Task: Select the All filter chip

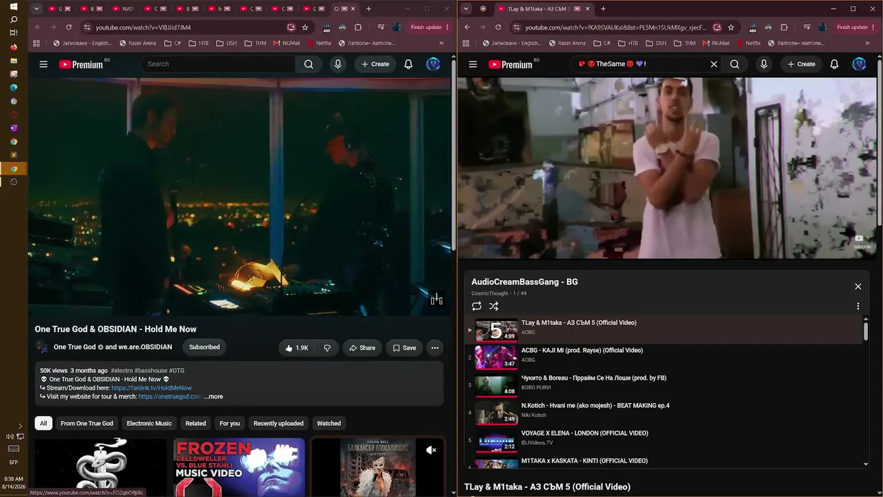Action: point(43,424)
